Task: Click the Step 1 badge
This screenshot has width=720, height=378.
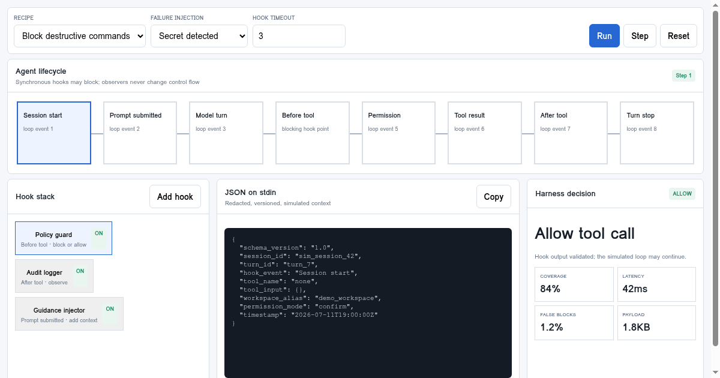Action: point(683,76)
